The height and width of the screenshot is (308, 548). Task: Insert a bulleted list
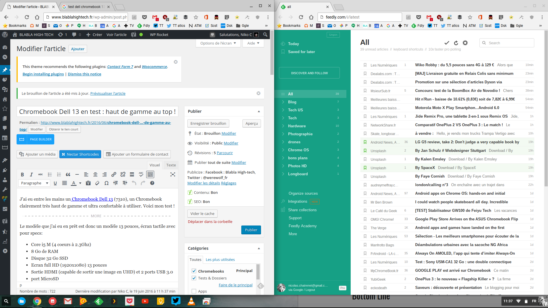click(x=50, y=174)
